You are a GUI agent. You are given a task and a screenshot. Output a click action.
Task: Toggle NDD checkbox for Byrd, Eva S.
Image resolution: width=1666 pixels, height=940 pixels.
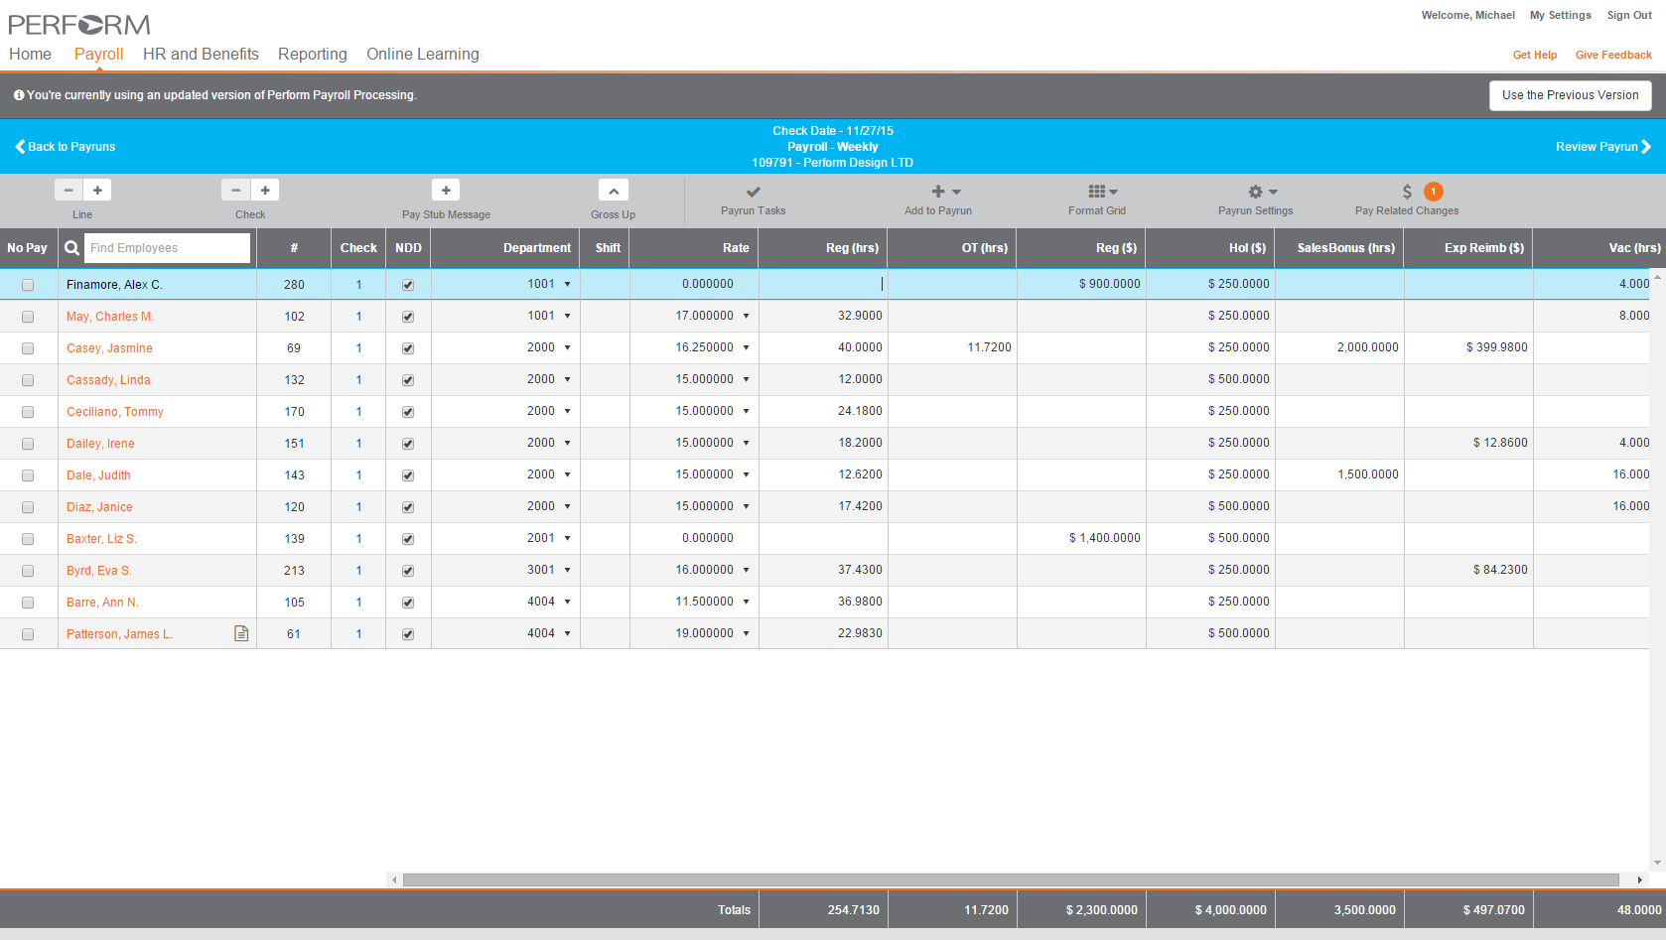click(408, 571)
